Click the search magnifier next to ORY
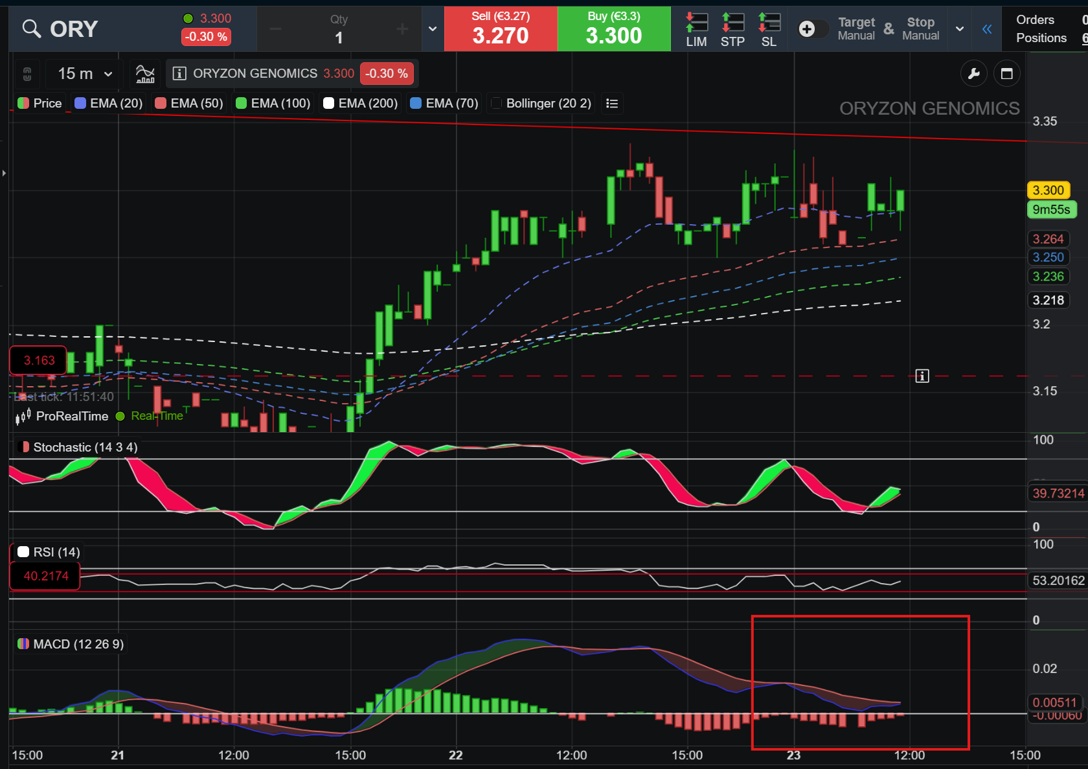The height and width of the screenshot is (769, 1088). pyautogui.click(x=30, y=29)
